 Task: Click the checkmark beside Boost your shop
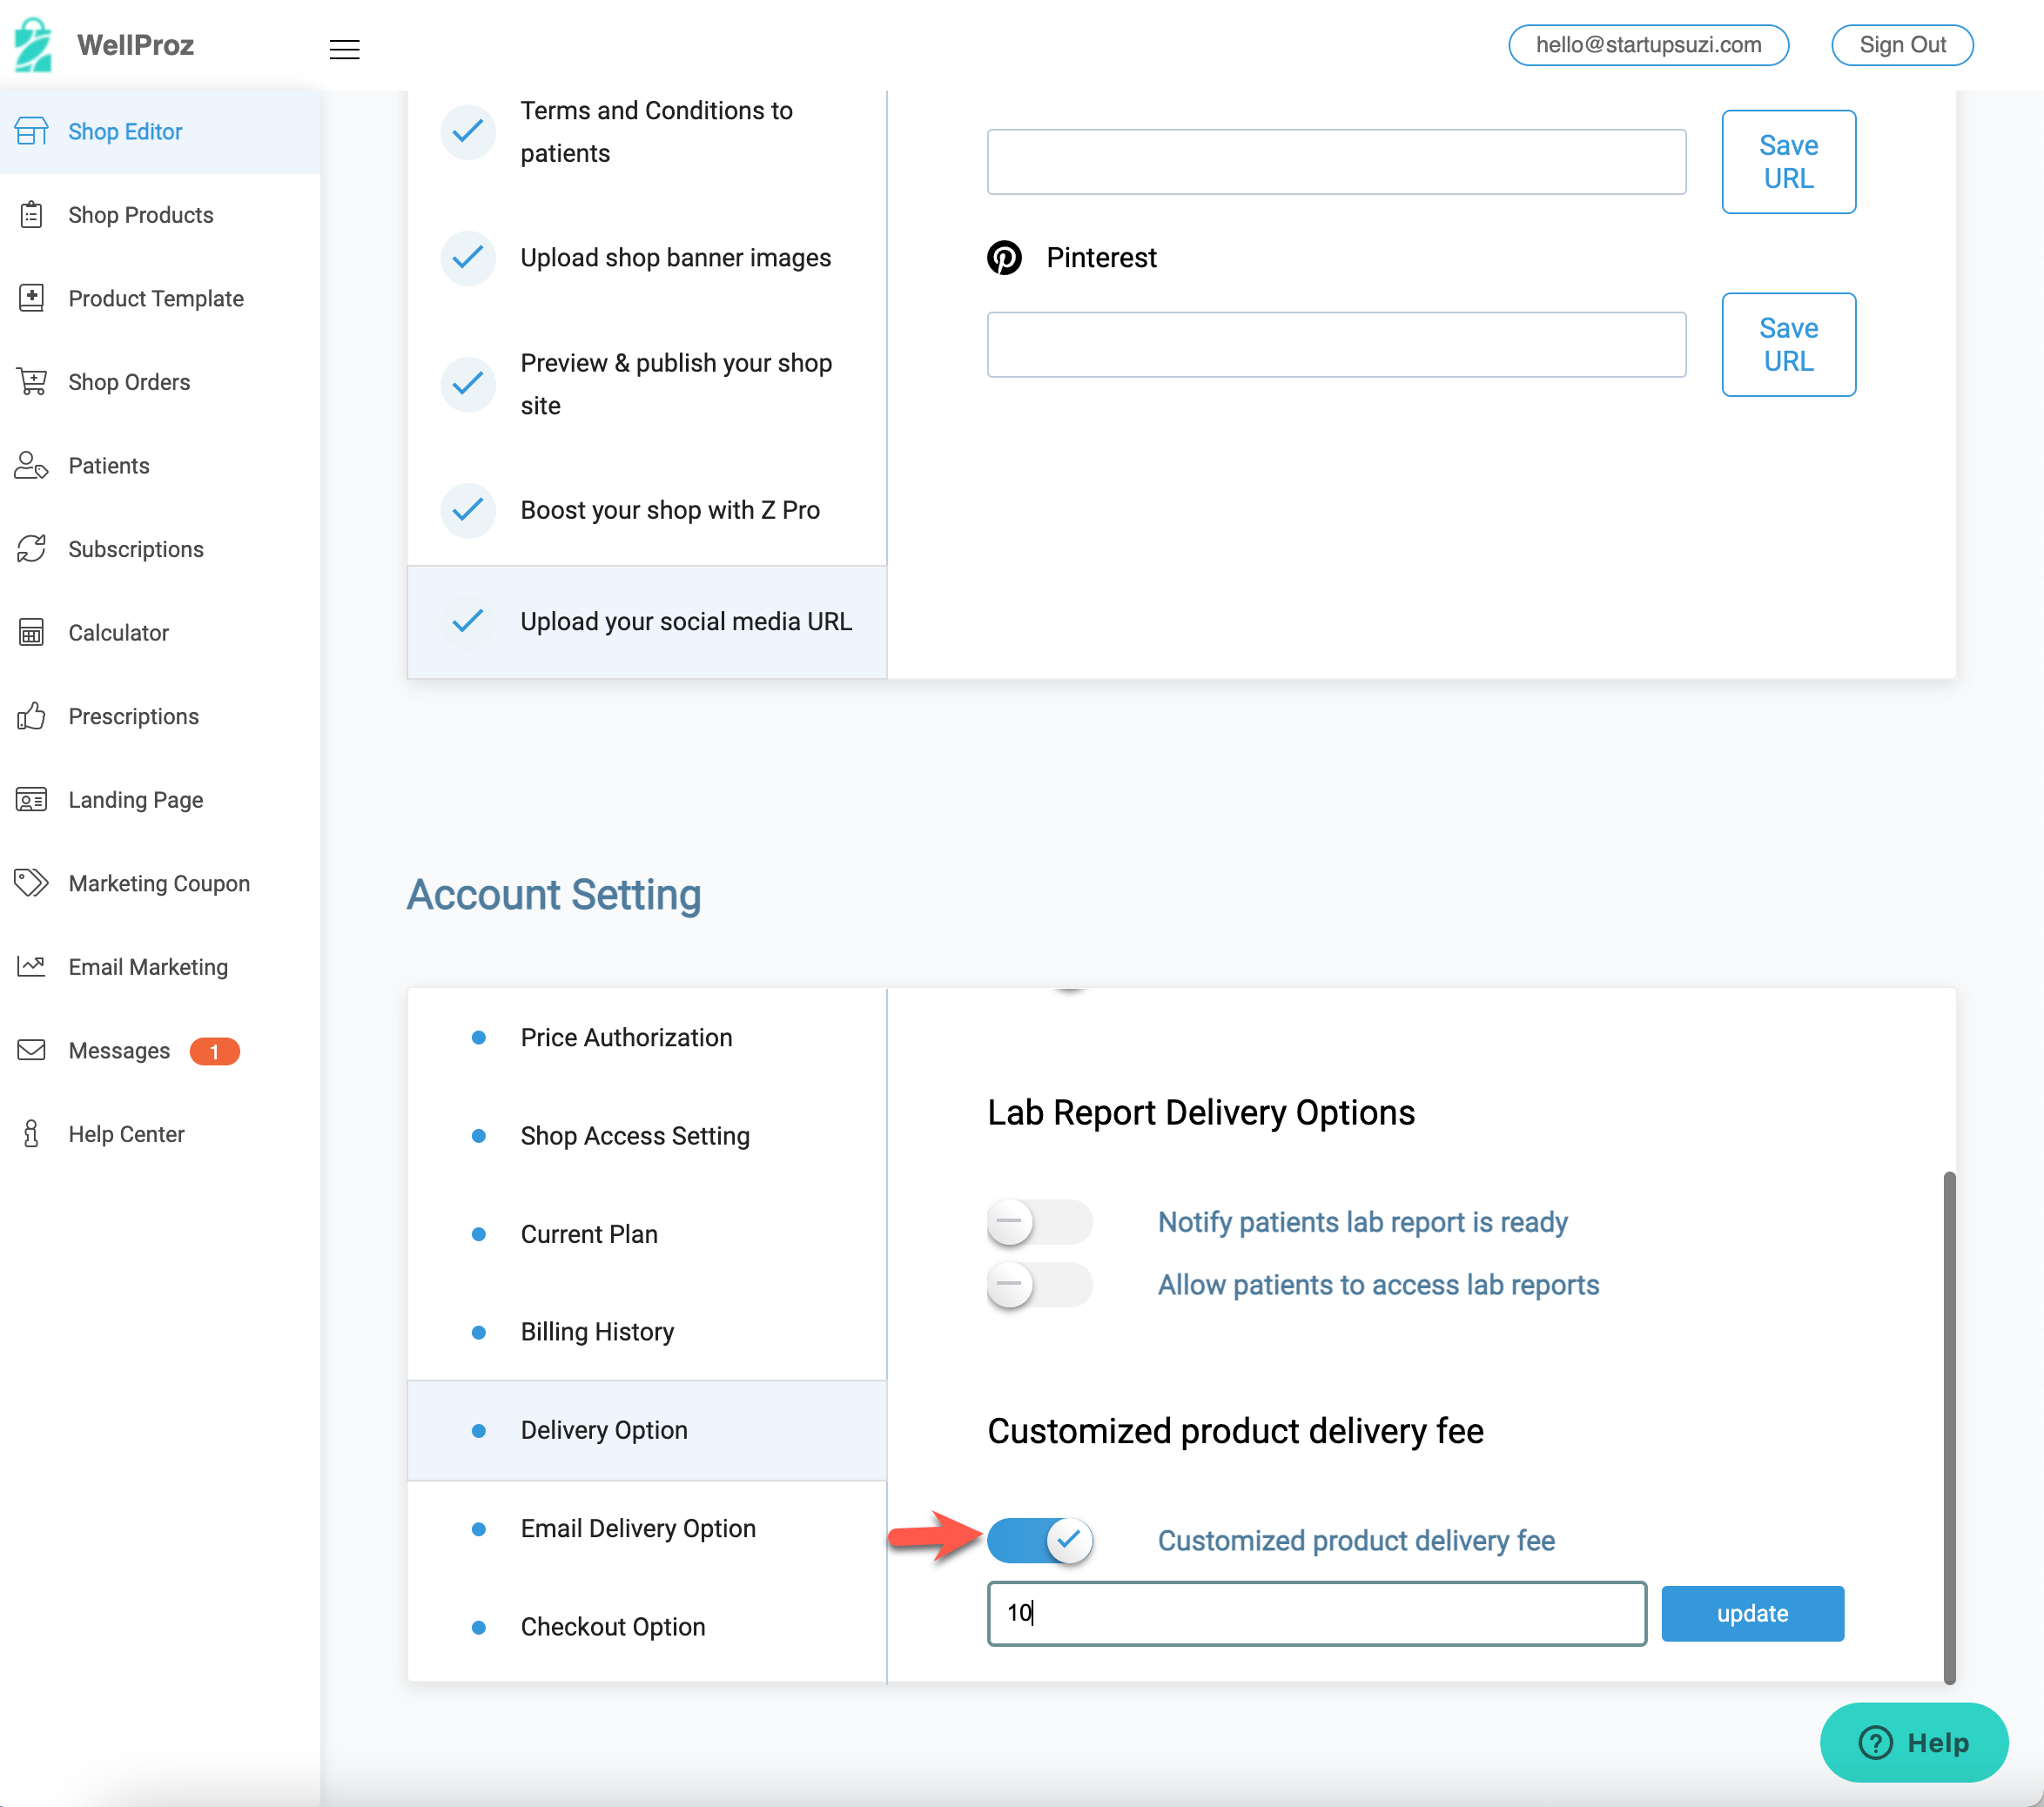coord(468,510)
